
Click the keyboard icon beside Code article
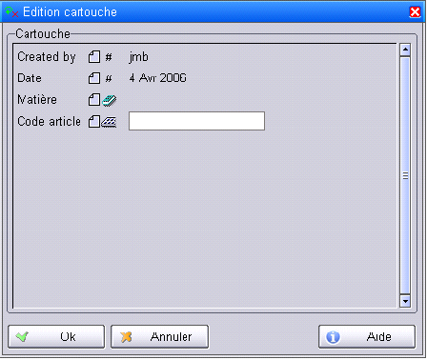[109, 122]
